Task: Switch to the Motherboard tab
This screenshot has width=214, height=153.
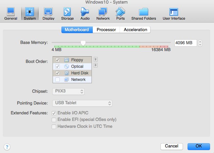Action: tap(77, 30)
